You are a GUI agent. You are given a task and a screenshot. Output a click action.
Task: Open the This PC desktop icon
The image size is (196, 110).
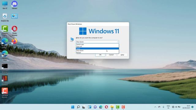click(5, 5)
